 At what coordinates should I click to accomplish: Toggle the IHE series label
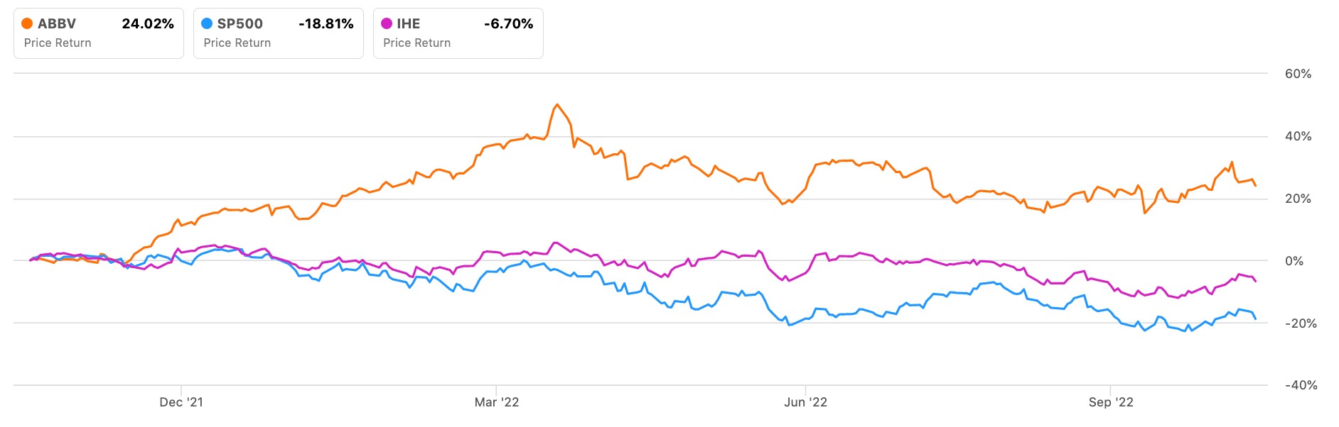(x=409, y=23)
